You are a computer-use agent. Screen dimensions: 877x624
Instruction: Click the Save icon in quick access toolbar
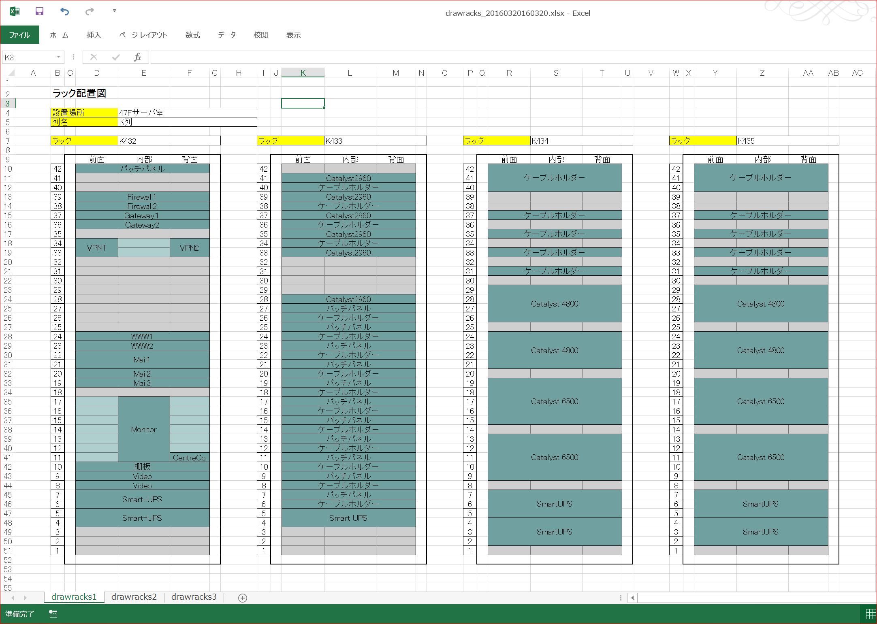39,11
